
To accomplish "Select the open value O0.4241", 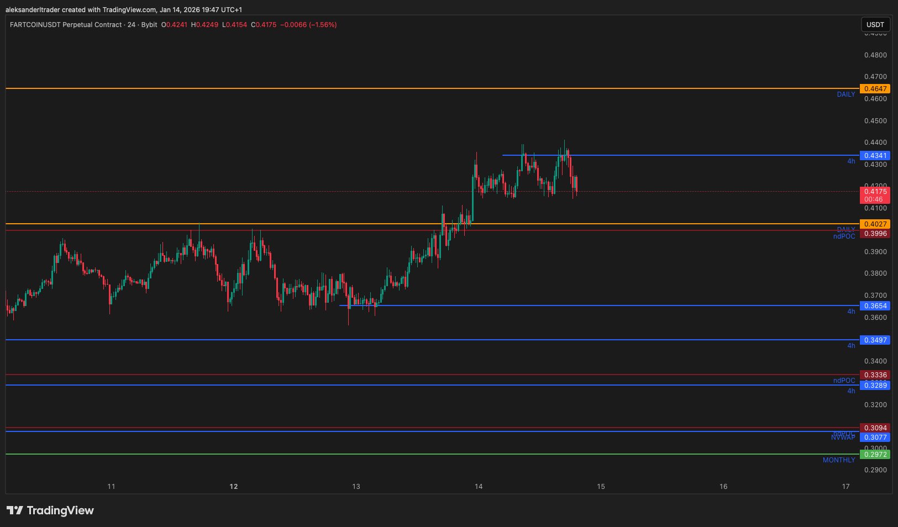I will pos(174,25).
